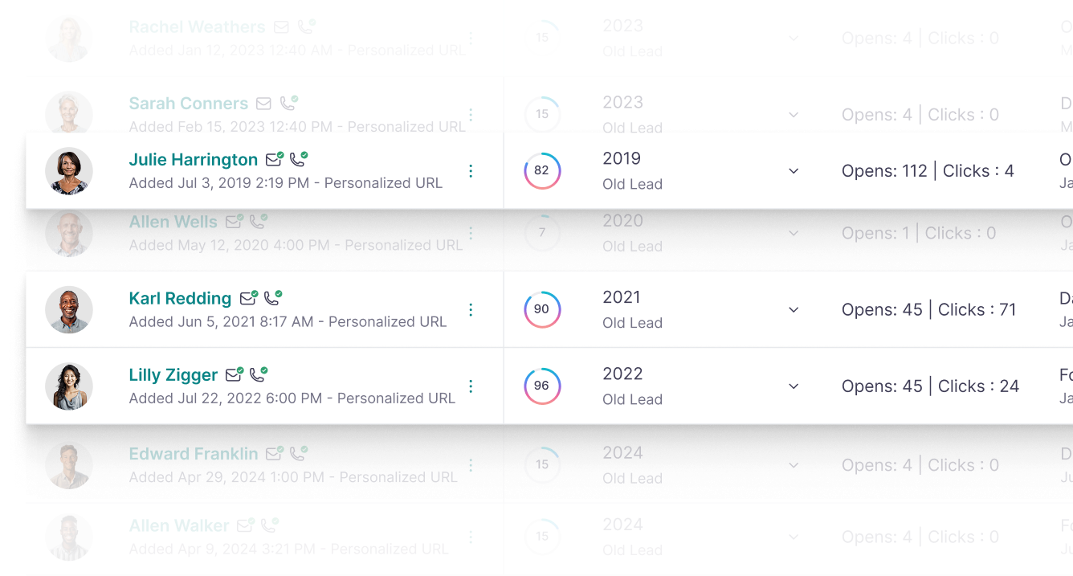This screenshot has height=576, width=1073.
Task: Open Lilly Zigger's contact profile link
Action: click(x=173, y=375)
